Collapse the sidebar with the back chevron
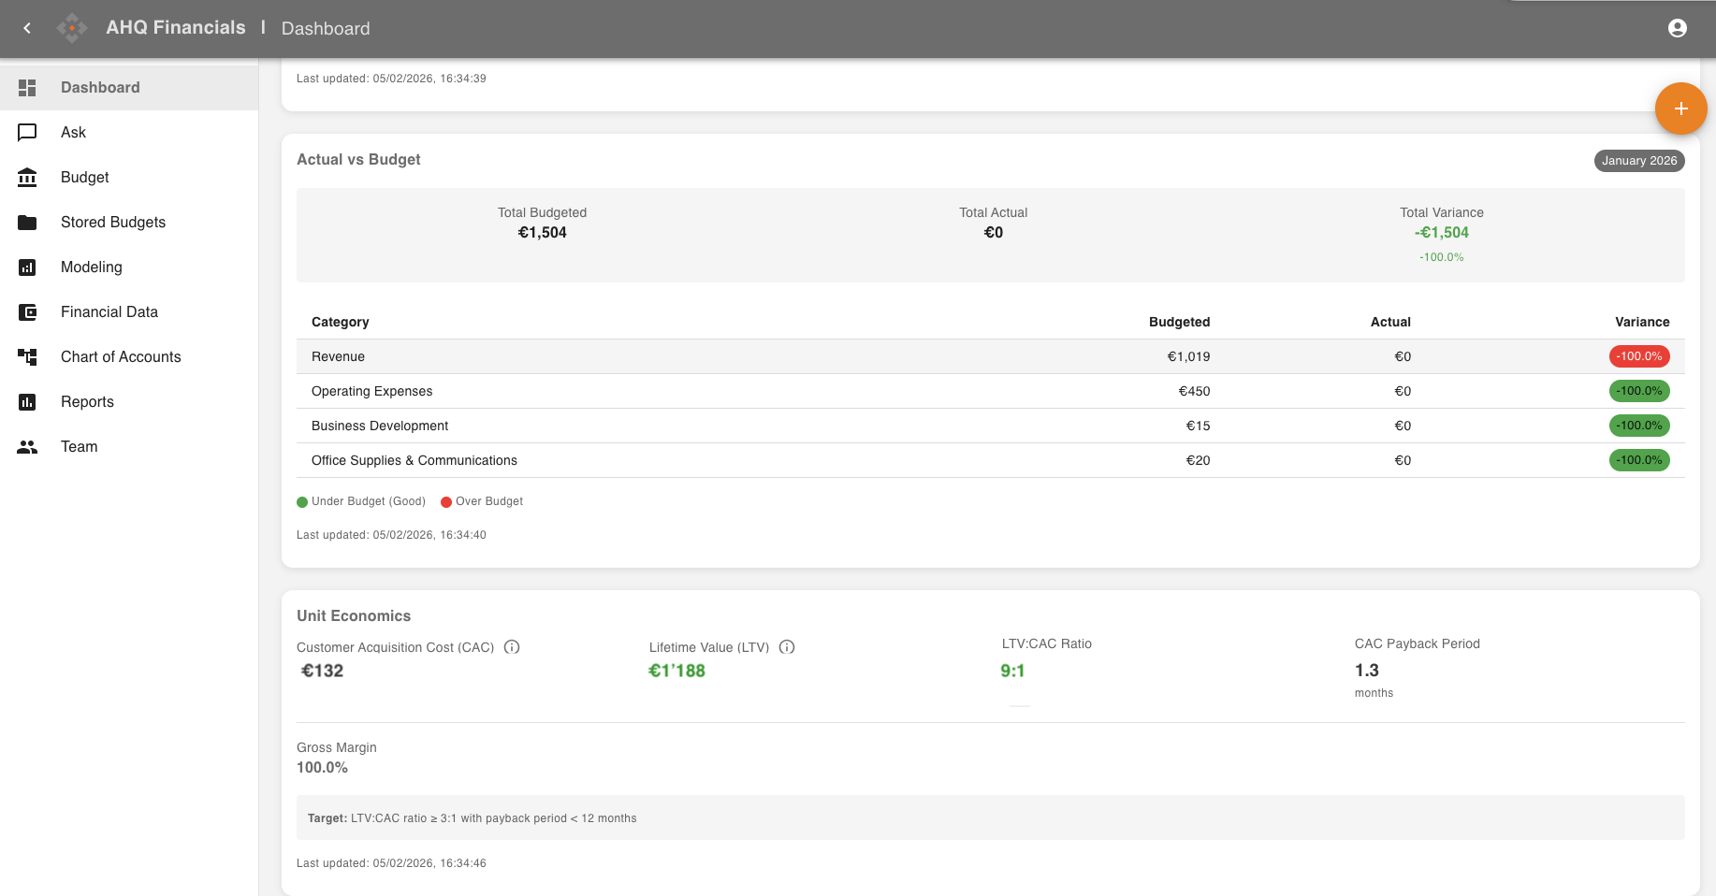This screenshot has width=1716, height=896. coord(26,28)
